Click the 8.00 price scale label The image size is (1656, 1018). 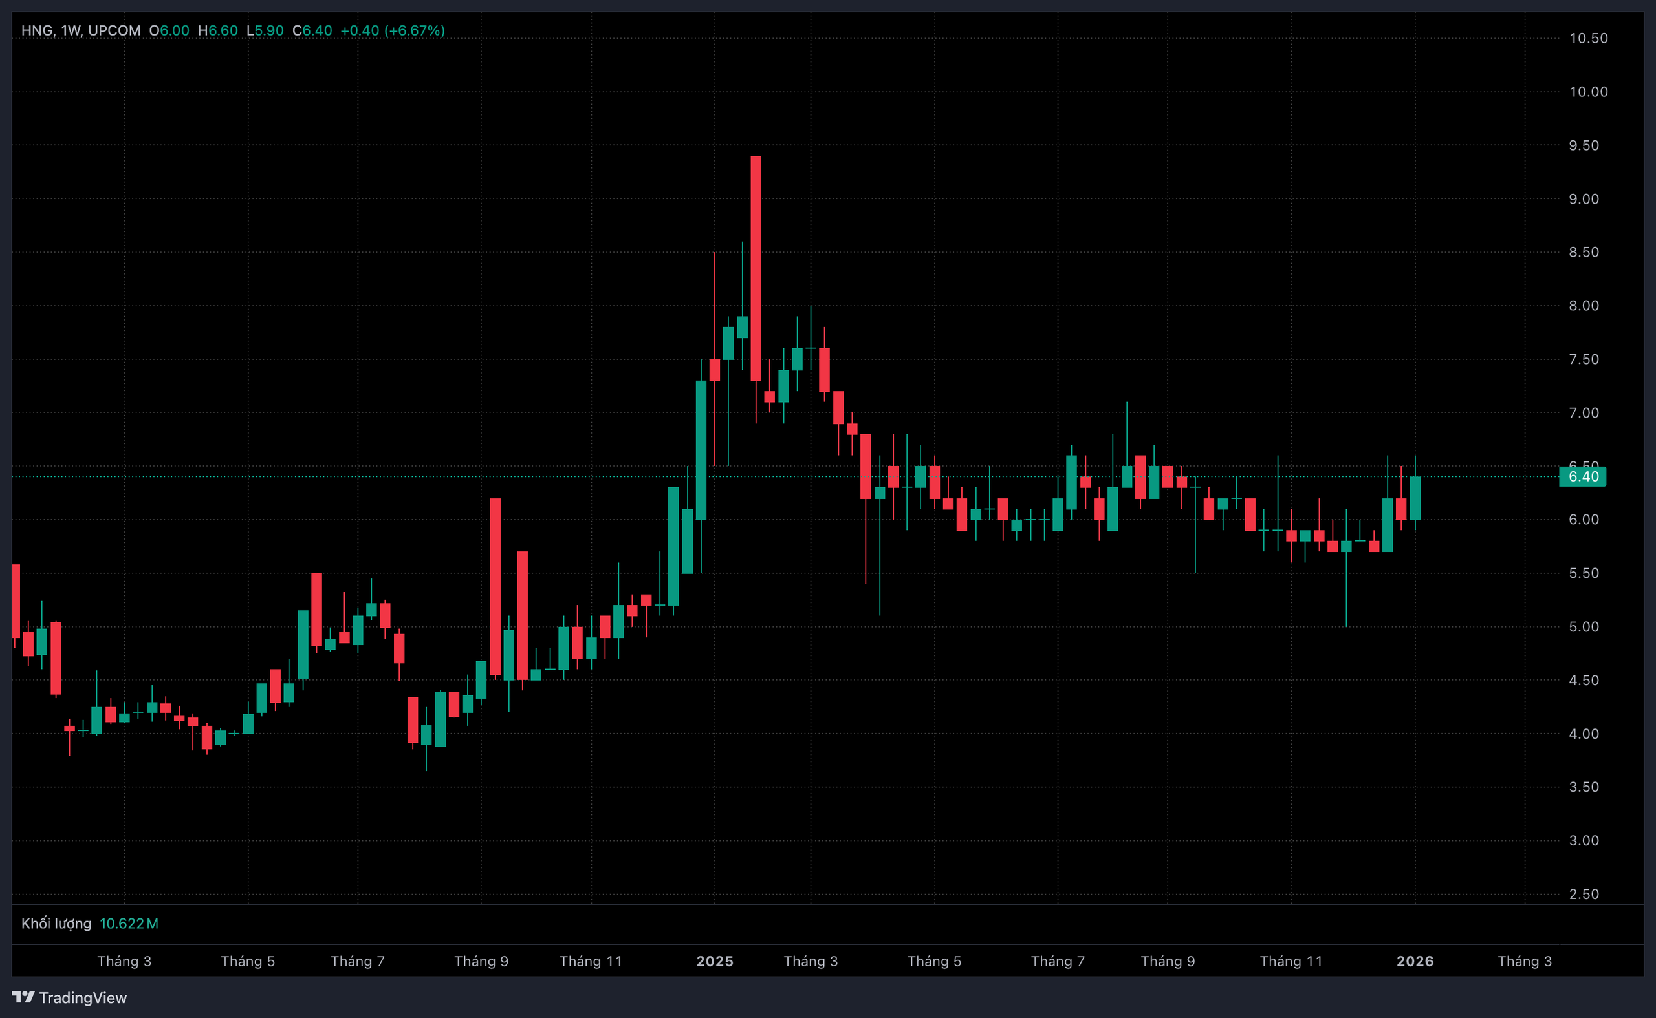pyautogui.click(x=1584, y=306)
